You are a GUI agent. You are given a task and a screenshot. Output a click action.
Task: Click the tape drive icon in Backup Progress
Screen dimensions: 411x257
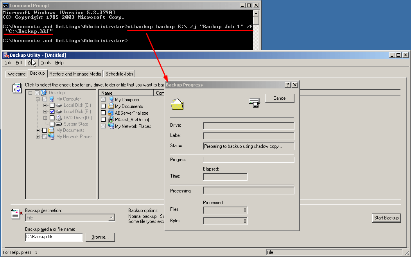point(255,102)
